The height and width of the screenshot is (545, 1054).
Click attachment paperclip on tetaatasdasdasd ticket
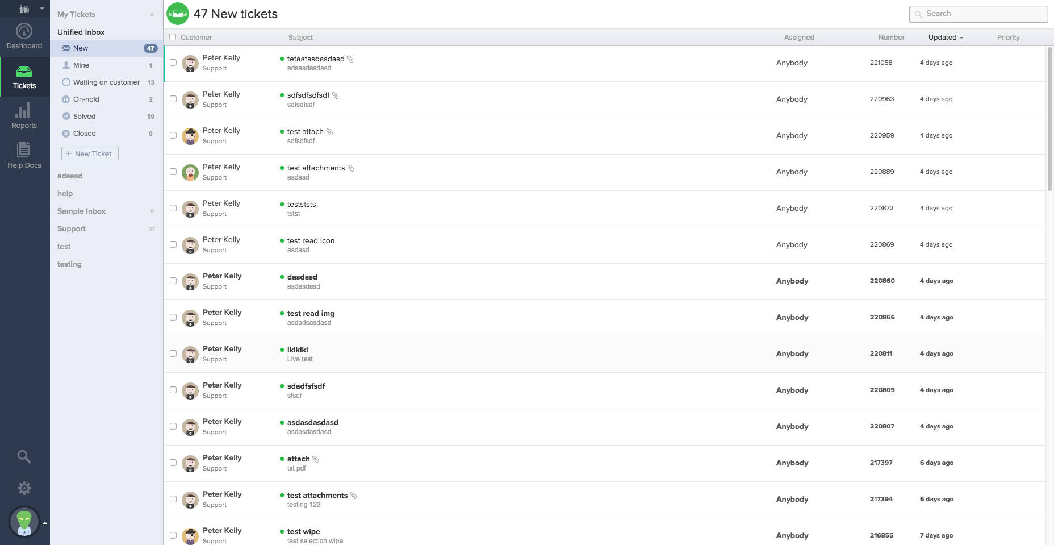coord(350,59)
